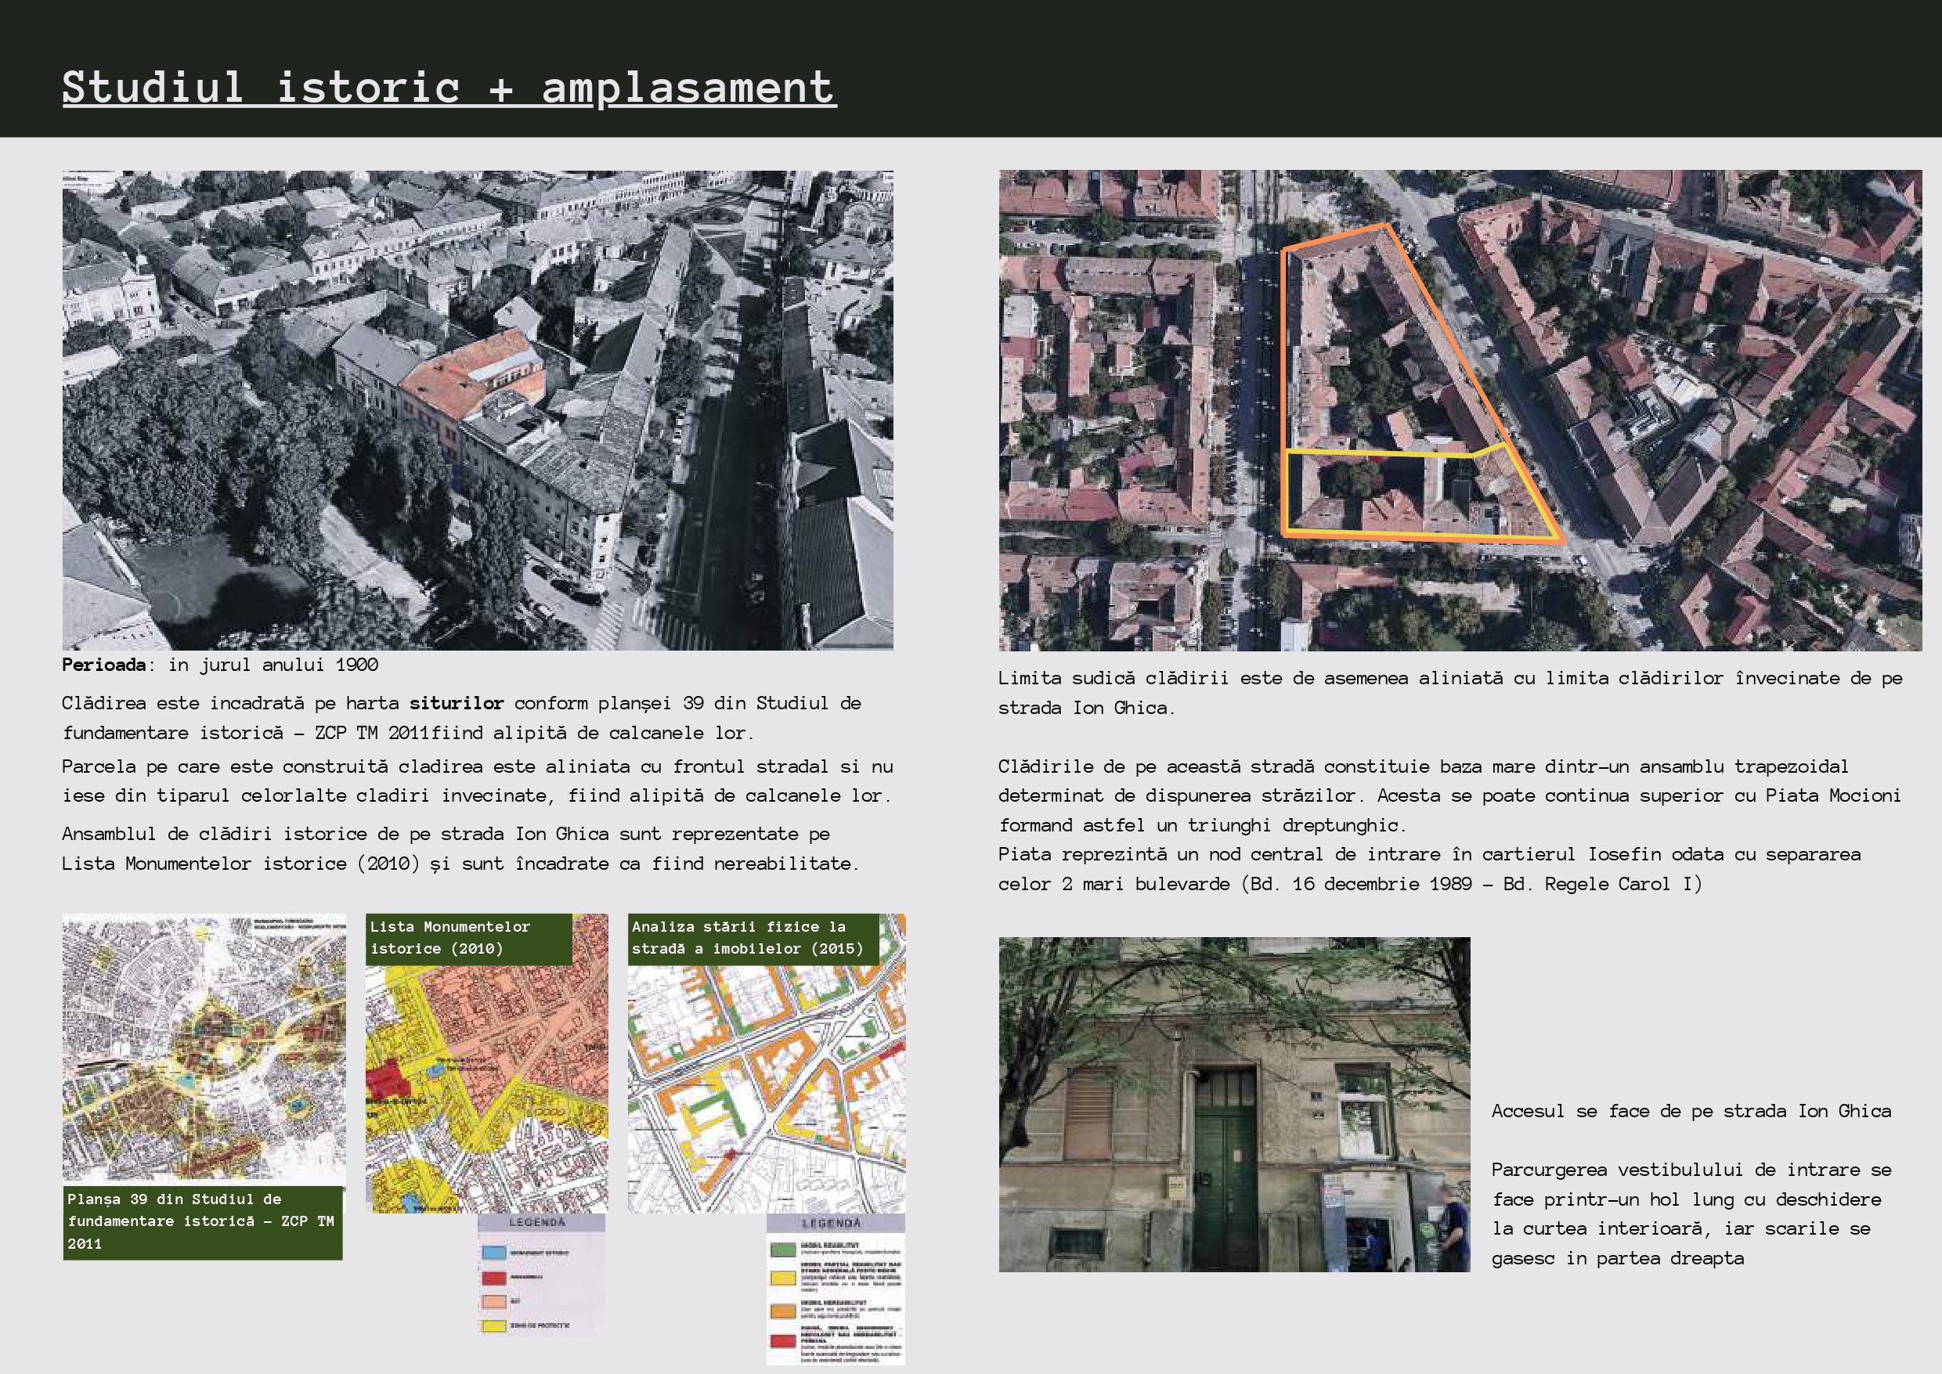This screenshot has height=1374, width=1942.
Task: Click the line starting 'Lista Monumentelor istorice (2010) și sunt'
Action: coord(460,864)
